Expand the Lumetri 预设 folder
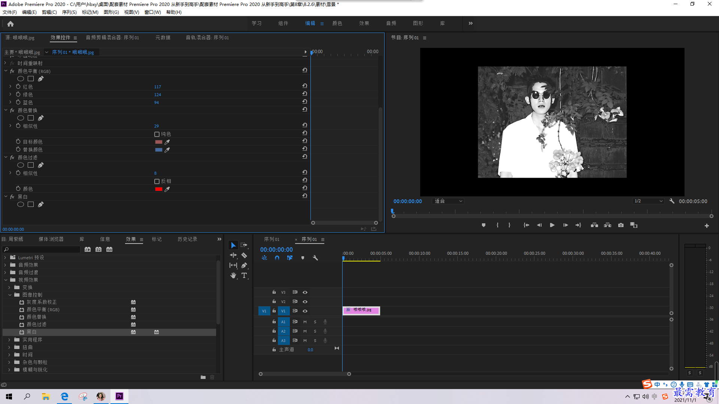The width and height of the screenshot is (719, 404). [x=5, y=257]
